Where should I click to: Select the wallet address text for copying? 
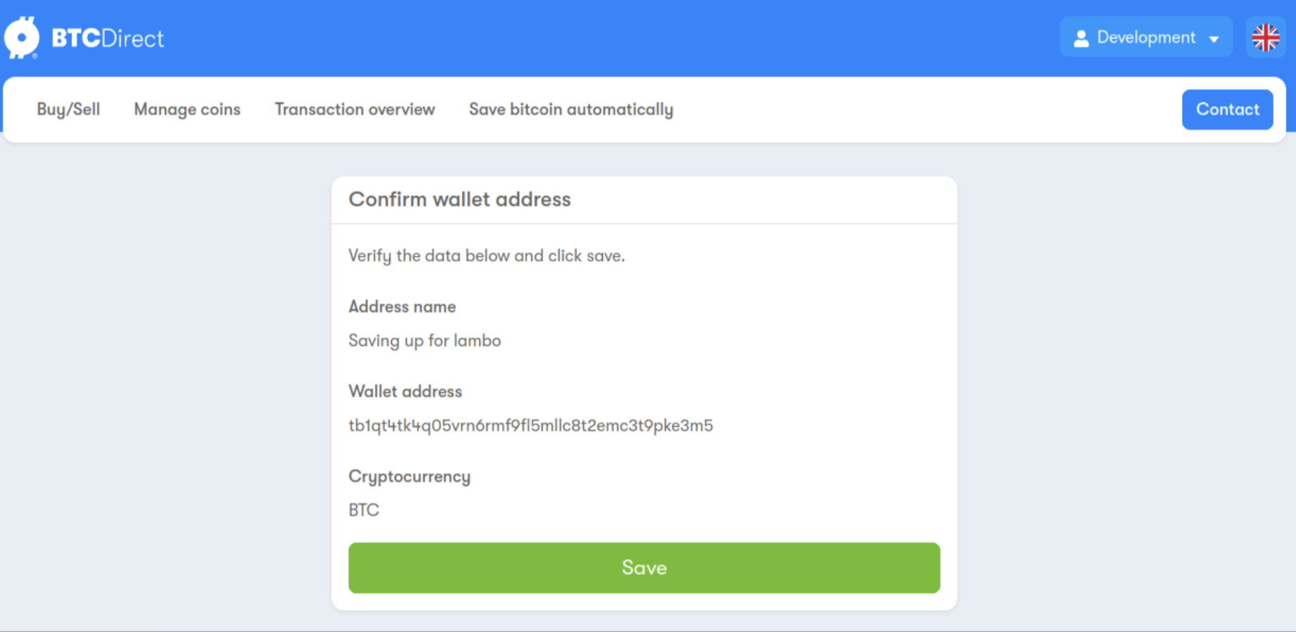click(531, 425)
